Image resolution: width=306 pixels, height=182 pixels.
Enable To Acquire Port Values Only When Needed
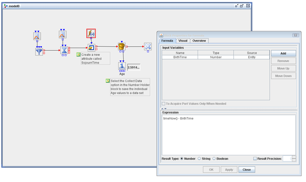163,103
